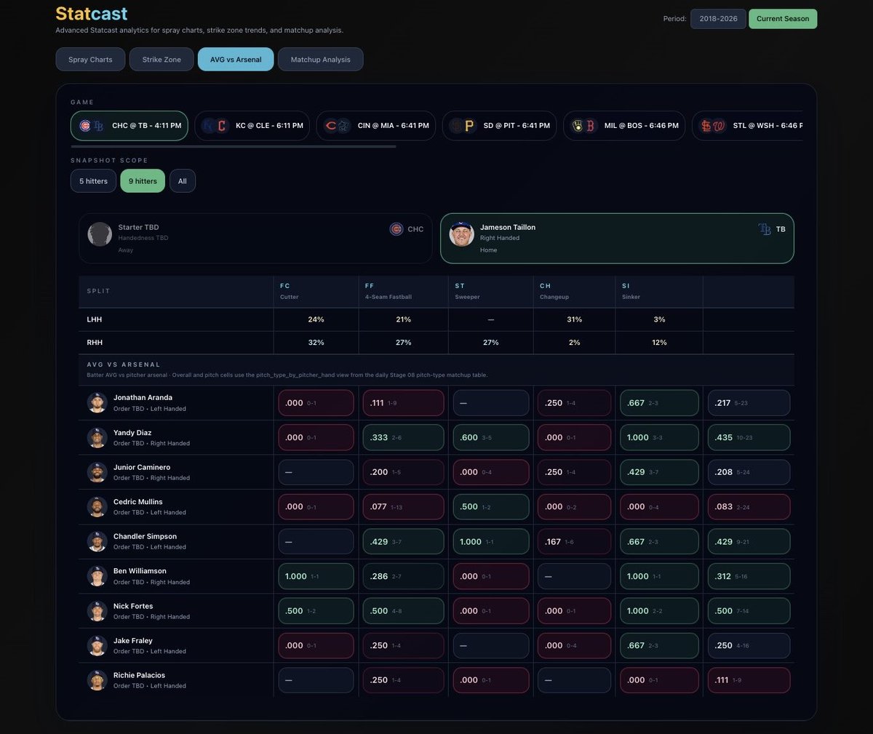Click the Brewers logo in the game selector
This screenshot has height=734, width=873.
[x=578, y=126]
